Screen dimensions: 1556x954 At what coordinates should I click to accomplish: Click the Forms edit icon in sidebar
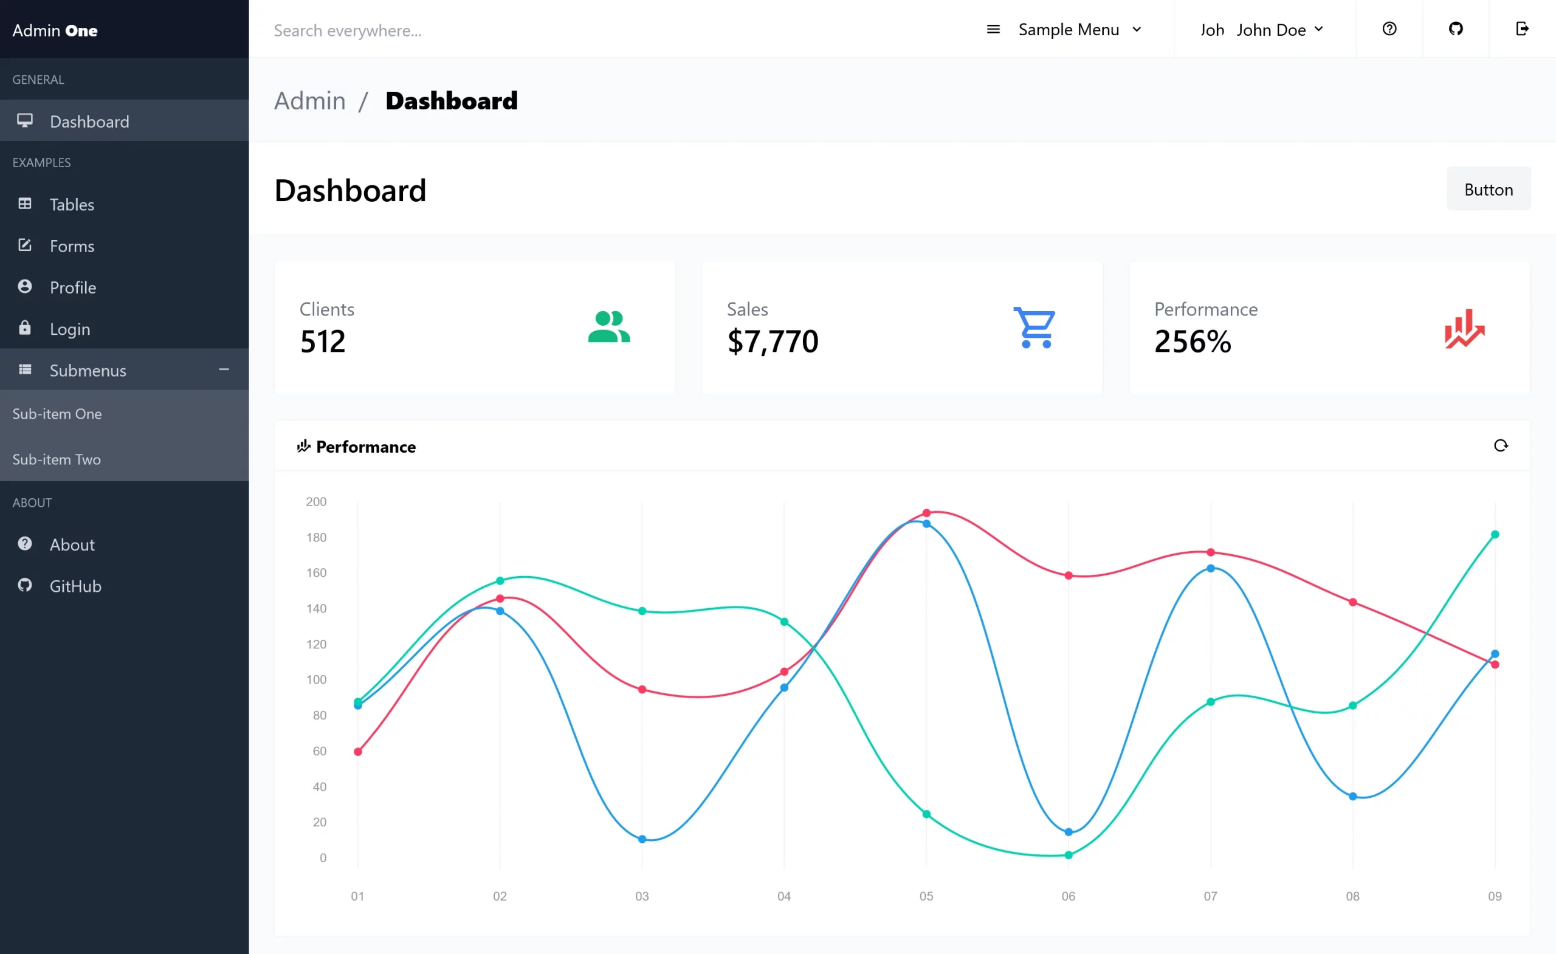[26, 245]
